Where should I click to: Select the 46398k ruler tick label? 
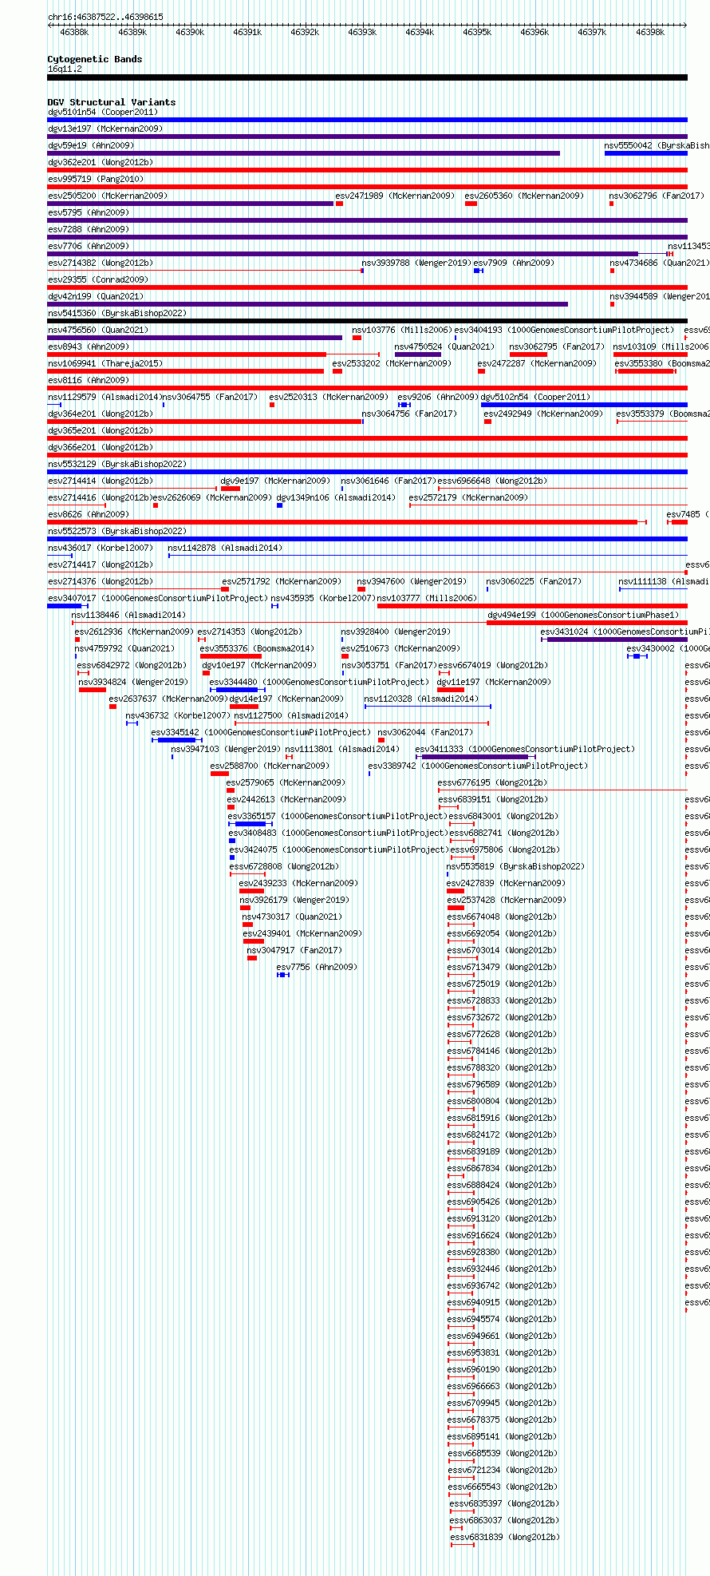pos(649,32)
